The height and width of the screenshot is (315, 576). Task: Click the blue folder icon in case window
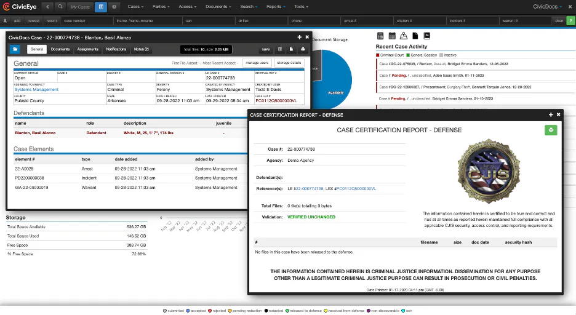15,49
